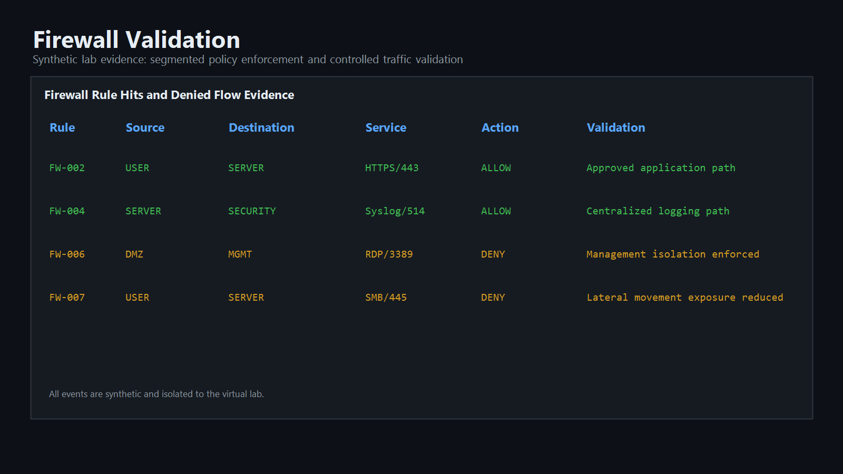Image resolution: width=843 pixels, height=474 pixels.
Task: Click the 'Service' column header
Action: (386, 127)
